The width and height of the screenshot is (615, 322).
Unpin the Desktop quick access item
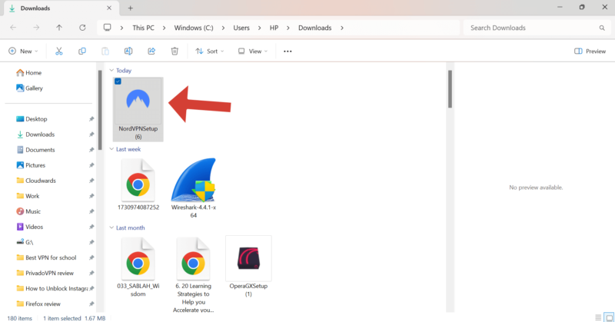coord(91,119)
